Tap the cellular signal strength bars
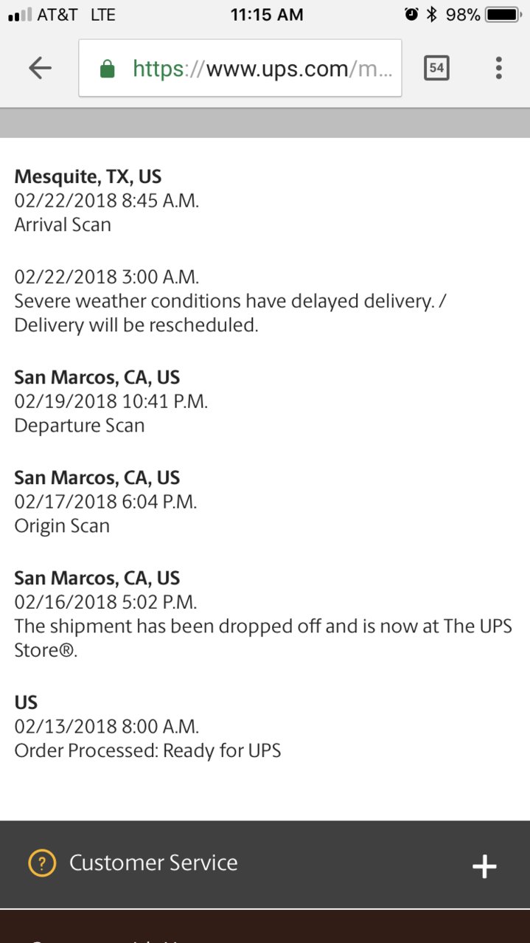The width and height of the screenshot is (530, 943). [x=18, y=15]
